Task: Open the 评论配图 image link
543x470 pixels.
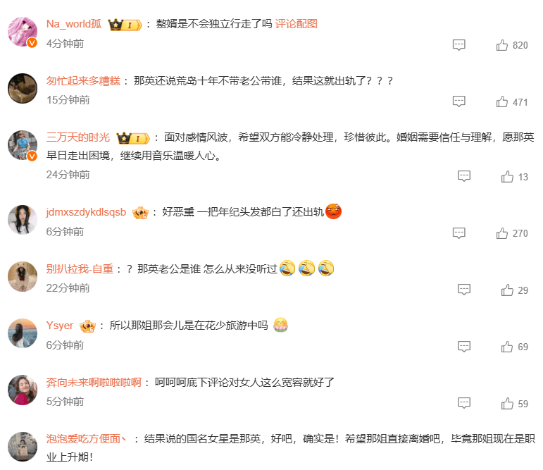Action: click(296, 24)
